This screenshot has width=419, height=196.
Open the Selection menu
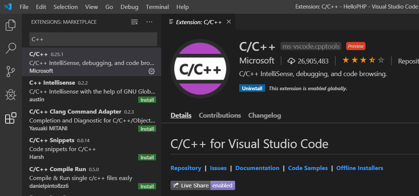coord(65,7)
